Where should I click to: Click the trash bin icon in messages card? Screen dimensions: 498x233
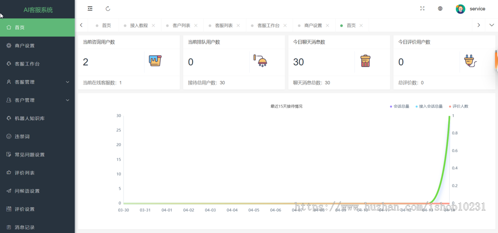point(365,61)
